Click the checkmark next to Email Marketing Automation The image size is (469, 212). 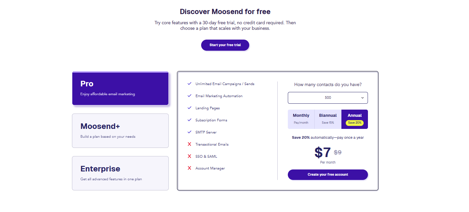(x=189, y=96)
